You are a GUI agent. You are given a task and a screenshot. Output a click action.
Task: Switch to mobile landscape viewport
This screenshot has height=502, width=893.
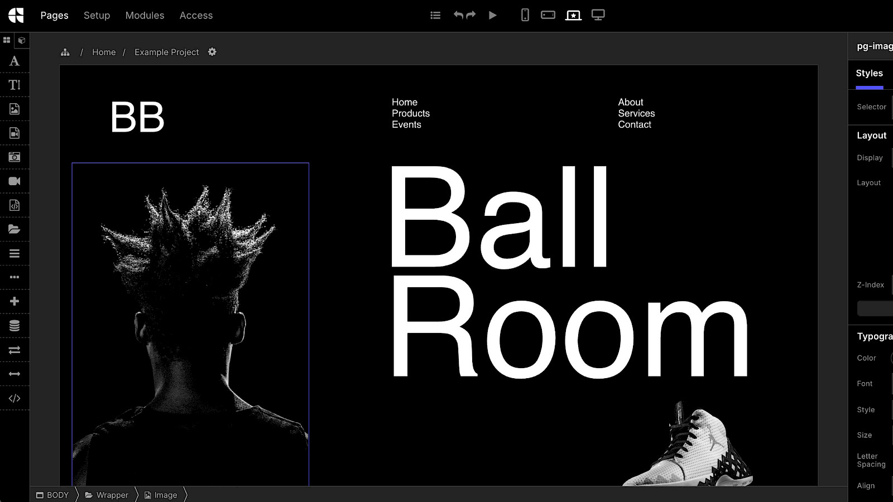tap(548, 15)
